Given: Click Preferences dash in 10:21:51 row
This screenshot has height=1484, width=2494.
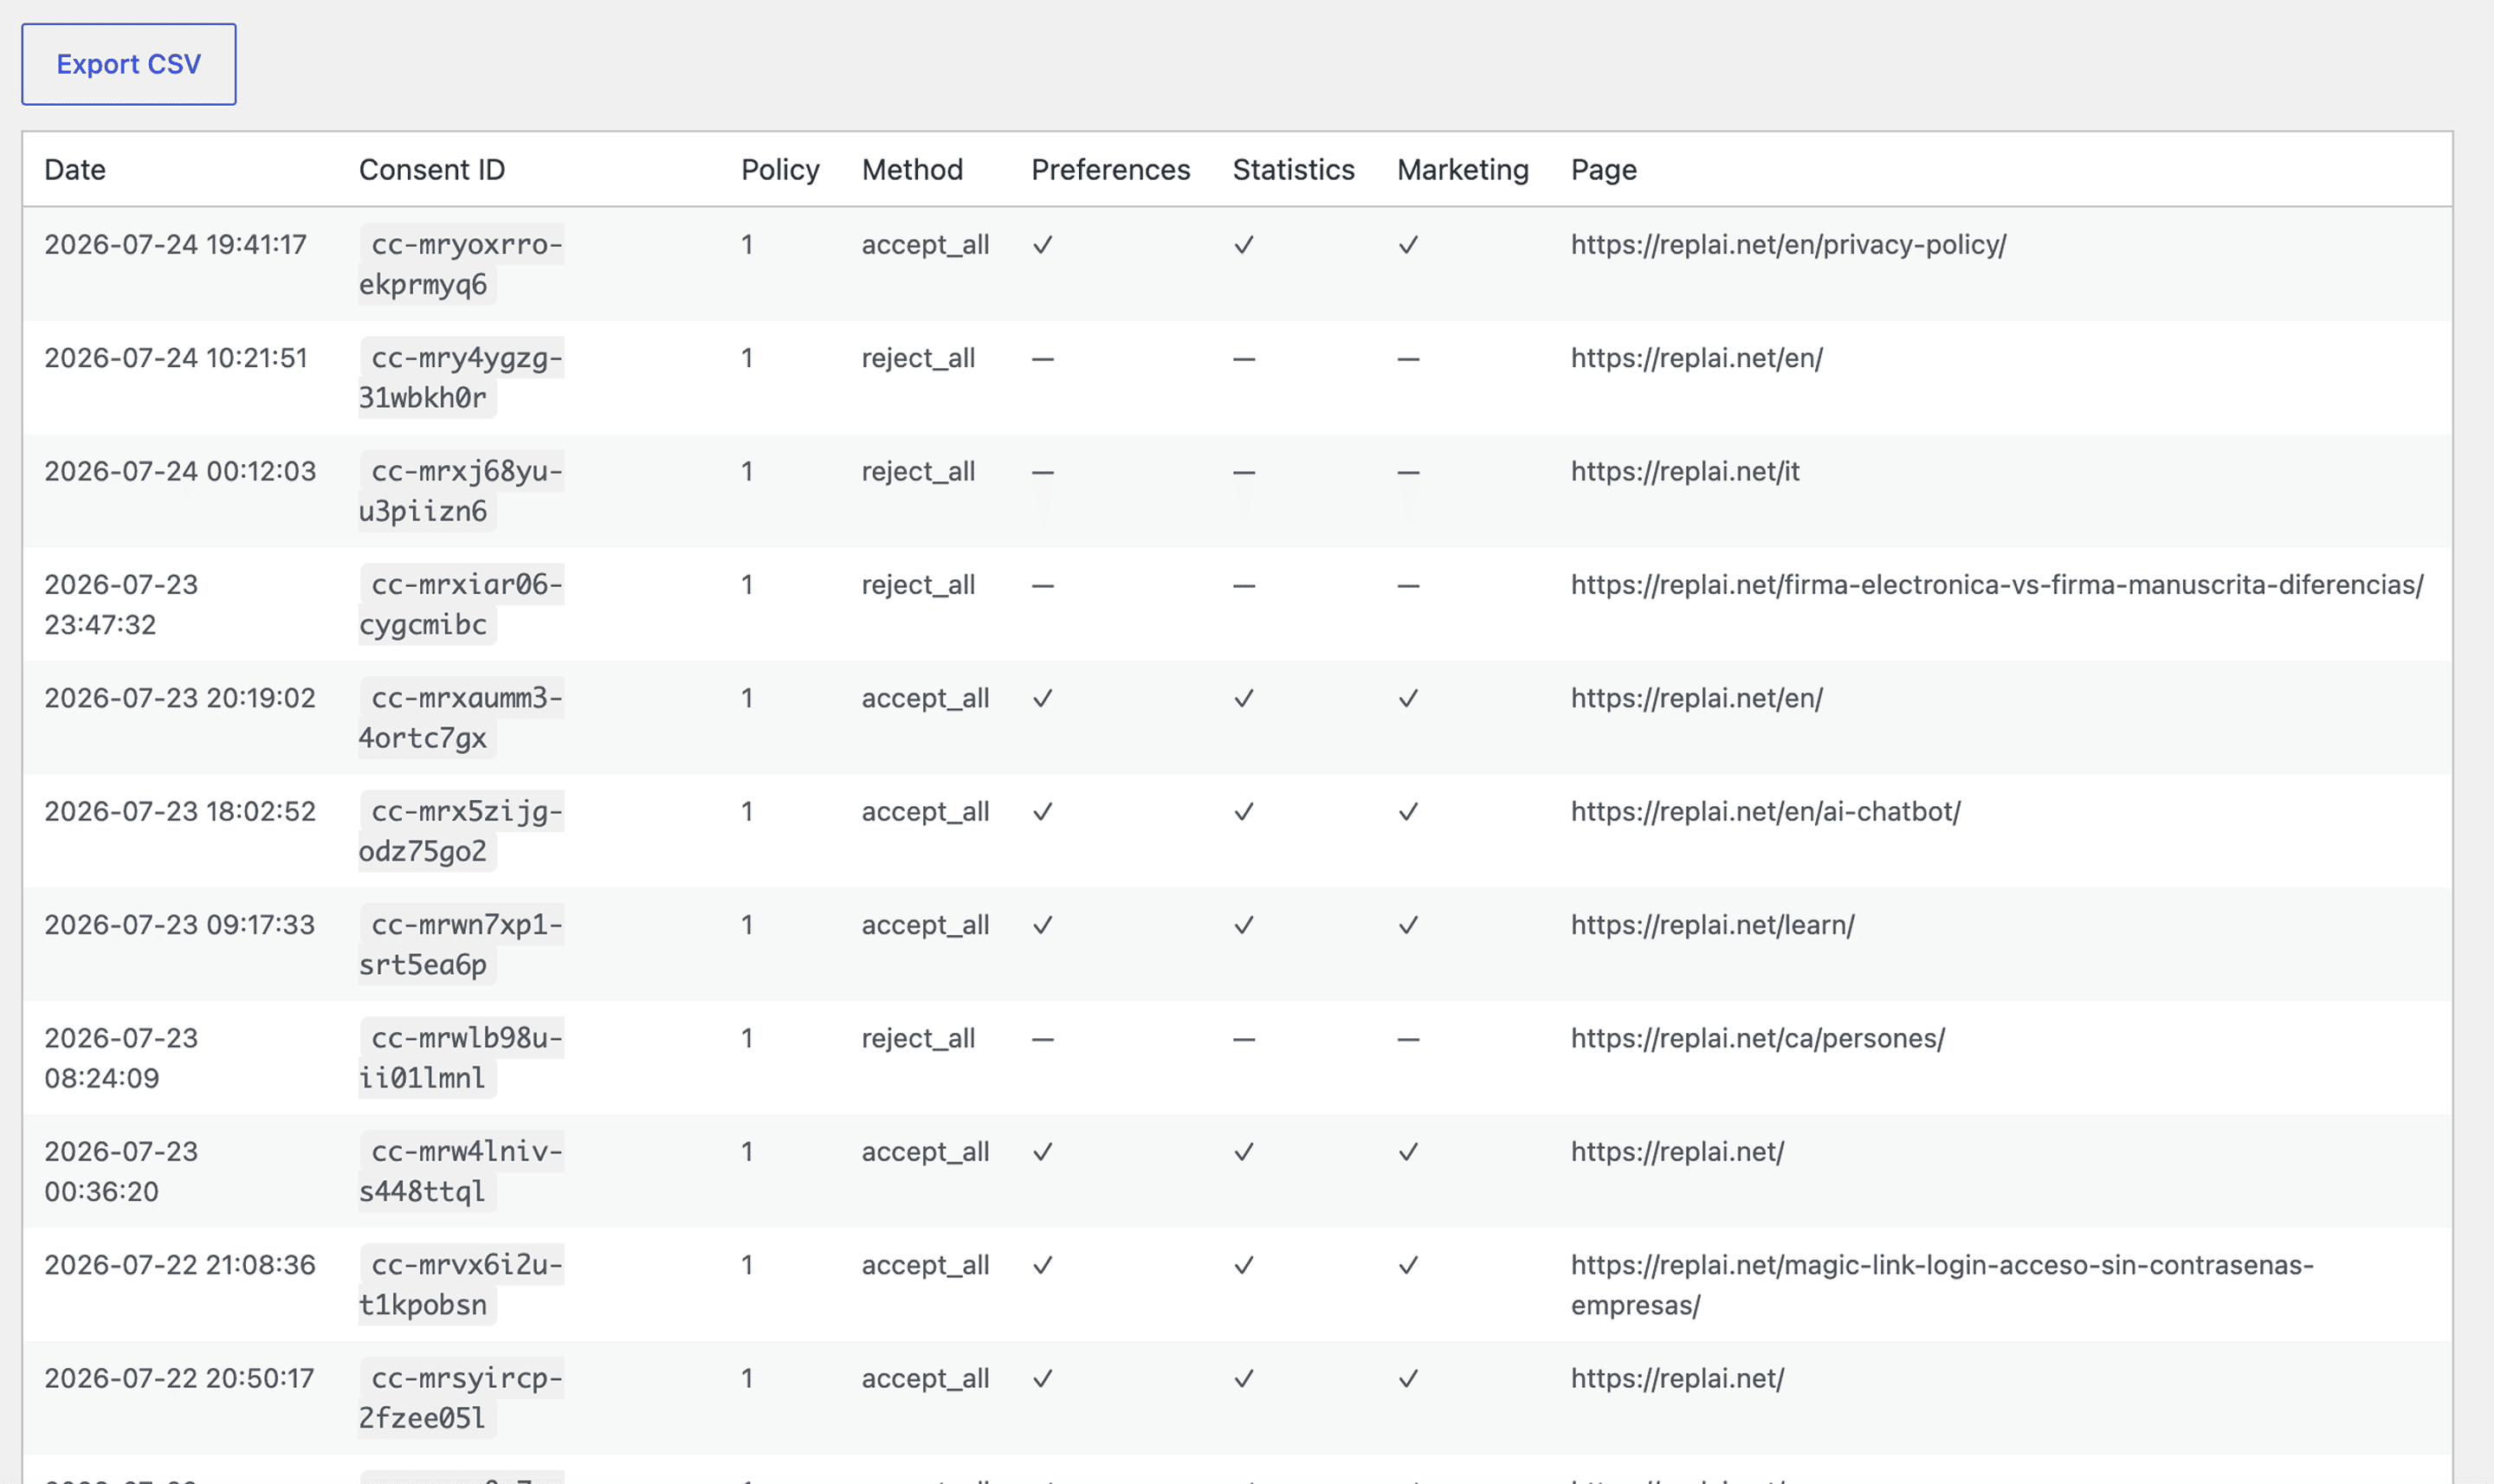Looking at the screenshot, I should pyautogui.click(x=1042, y=359).
